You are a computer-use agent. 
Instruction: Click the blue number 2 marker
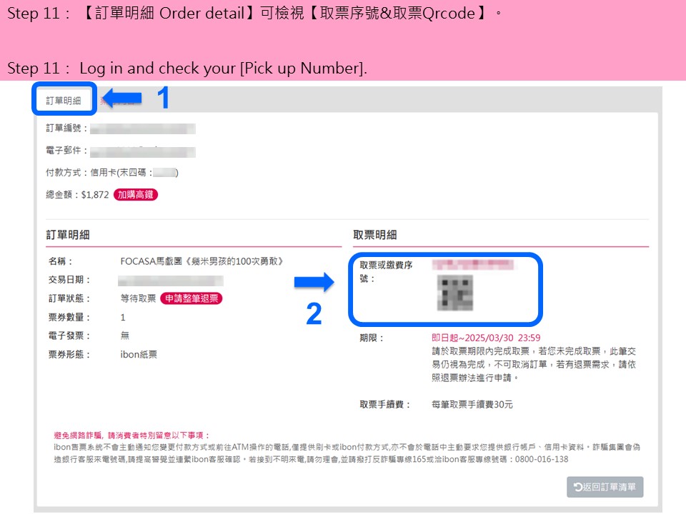click(314, 314)
